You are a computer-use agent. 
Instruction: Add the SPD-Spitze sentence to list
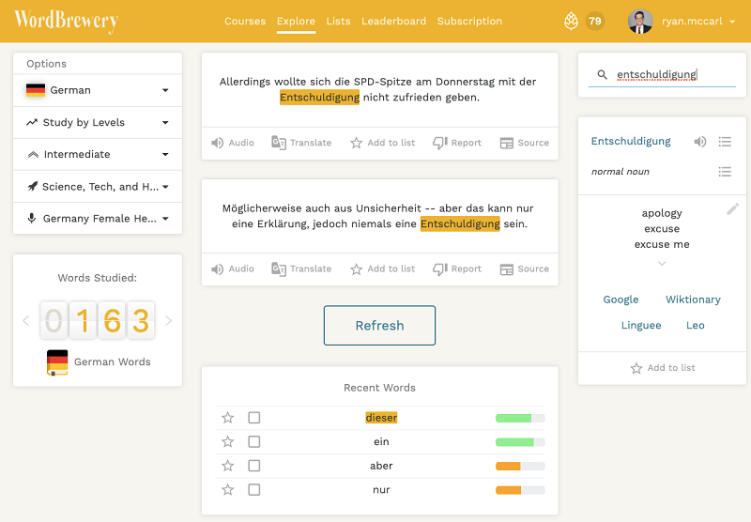pyautogui.click(x=383, y=143)
